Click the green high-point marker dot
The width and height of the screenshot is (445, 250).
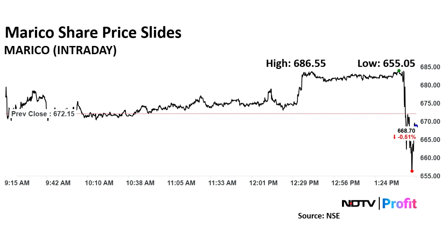399,71
